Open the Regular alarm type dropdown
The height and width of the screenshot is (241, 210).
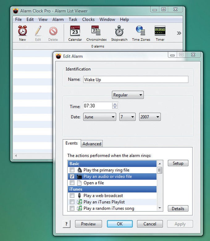128,95
